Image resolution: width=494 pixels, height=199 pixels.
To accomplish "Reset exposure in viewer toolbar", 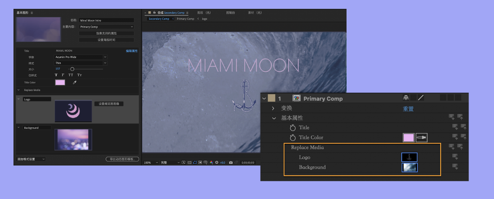I will tap(217, 162).
